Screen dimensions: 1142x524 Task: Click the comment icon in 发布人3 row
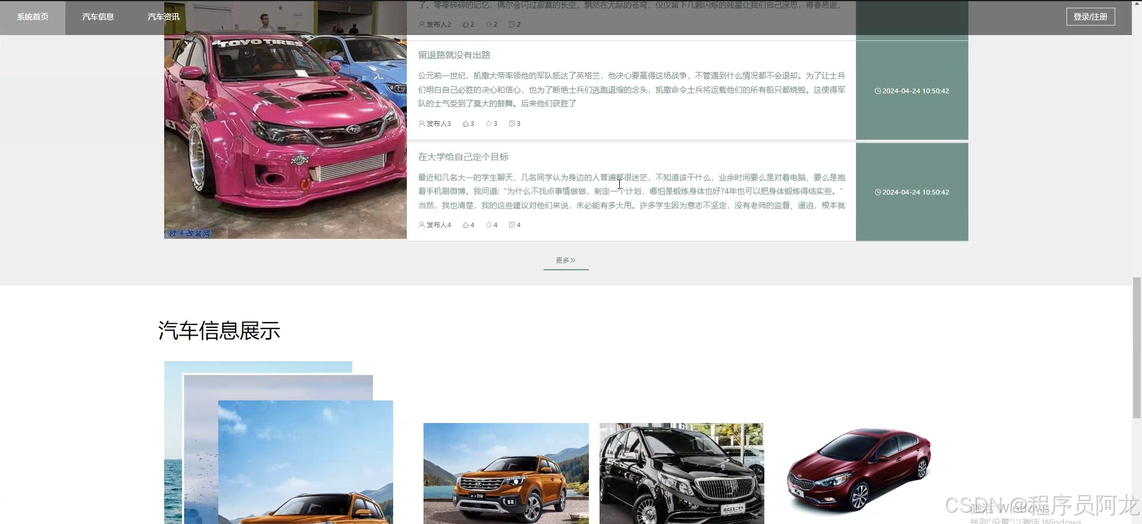pyautogui.click(x=512, y=124)
